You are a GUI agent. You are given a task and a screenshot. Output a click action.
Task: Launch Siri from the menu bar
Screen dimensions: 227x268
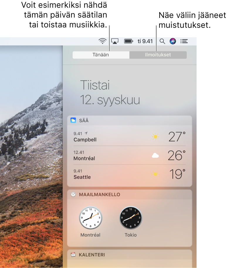coord(173,41)
